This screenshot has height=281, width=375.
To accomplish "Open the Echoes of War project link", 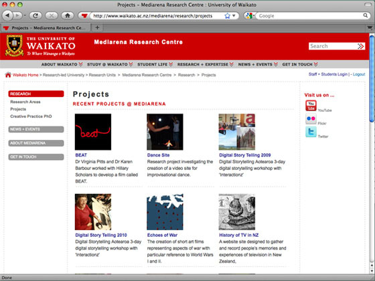I will [162, 235].
